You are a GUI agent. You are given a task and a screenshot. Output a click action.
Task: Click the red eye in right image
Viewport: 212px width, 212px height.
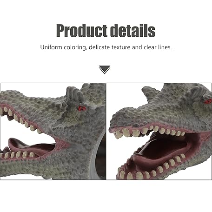[208, 101]
